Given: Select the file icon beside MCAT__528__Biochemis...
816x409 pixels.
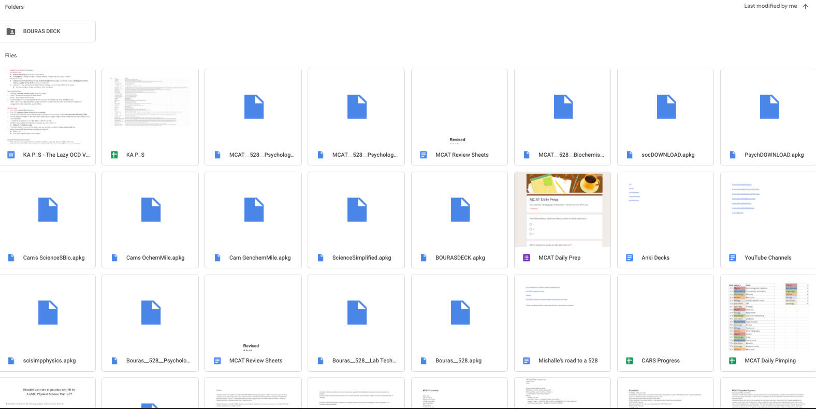Looking at the screenshot, I should [x=527, y=155].
